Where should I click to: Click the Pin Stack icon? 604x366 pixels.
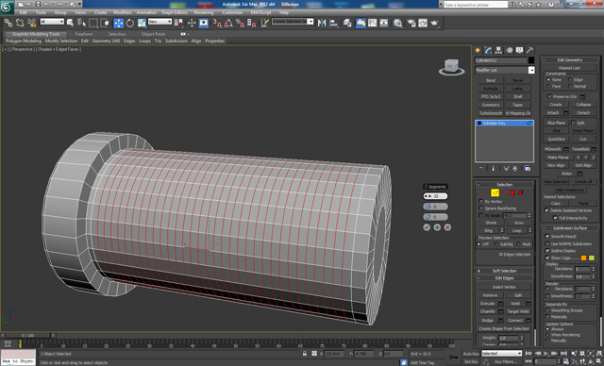[x=481, y=169]
